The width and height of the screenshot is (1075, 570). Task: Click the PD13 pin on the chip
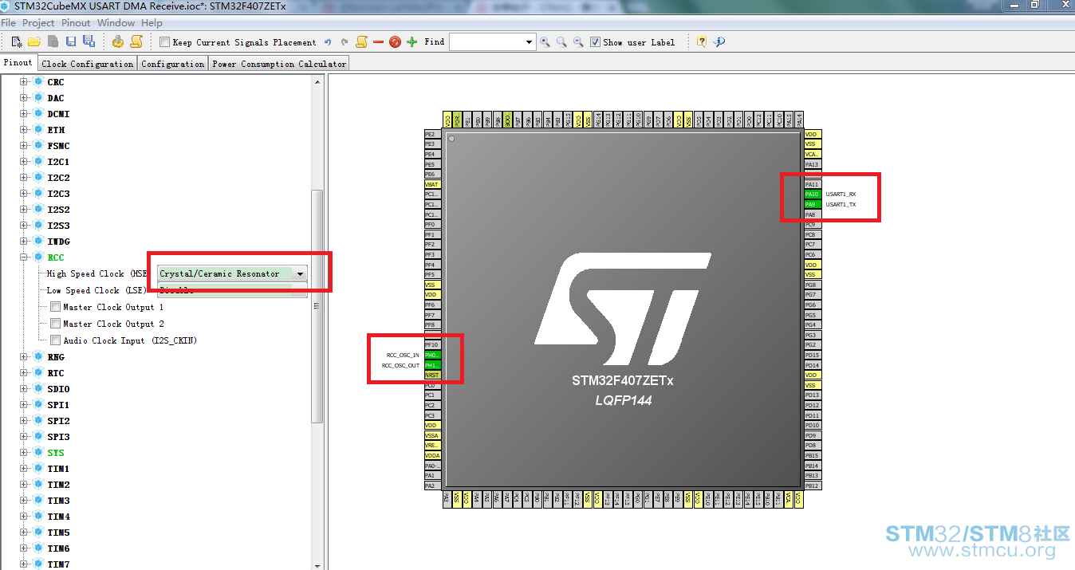point(812,395)
